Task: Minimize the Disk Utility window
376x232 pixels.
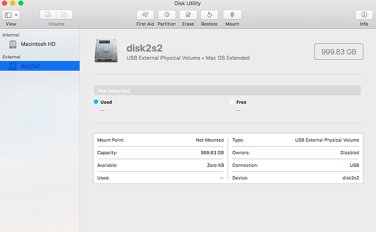Action: 13,3
